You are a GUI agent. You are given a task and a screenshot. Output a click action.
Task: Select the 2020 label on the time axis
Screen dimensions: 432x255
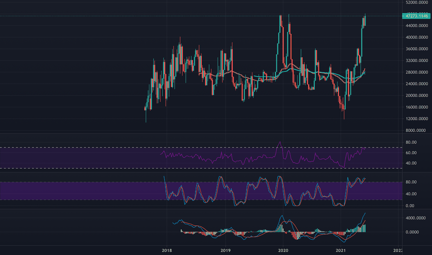pyautogui.click(x=283, y=250)
